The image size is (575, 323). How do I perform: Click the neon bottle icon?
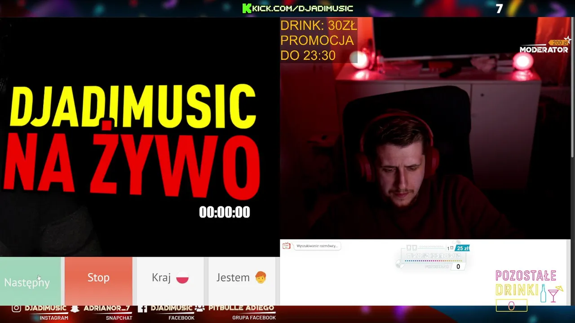click(x=543, y=293)
